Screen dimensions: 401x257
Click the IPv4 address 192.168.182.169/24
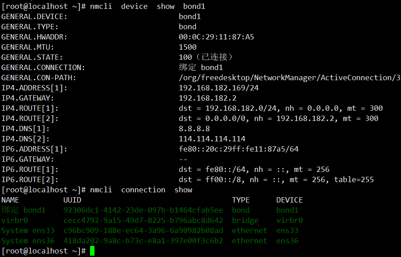(219, 88)
